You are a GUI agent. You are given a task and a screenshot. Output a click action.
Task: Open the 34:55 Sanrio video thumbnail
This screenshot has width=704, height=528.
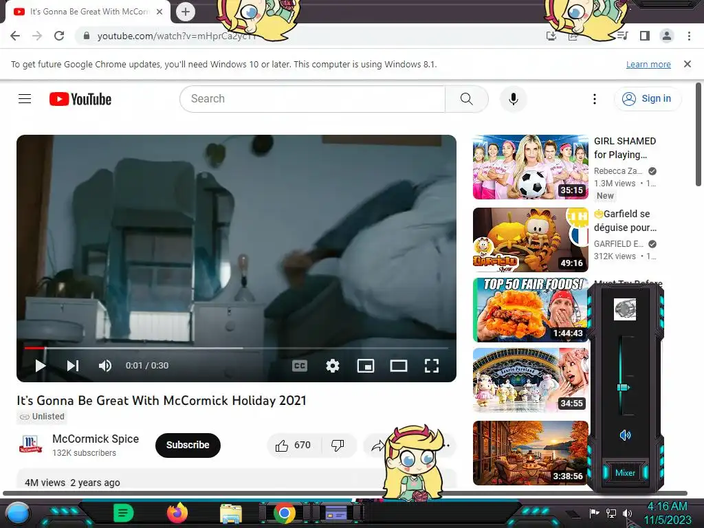530,380
